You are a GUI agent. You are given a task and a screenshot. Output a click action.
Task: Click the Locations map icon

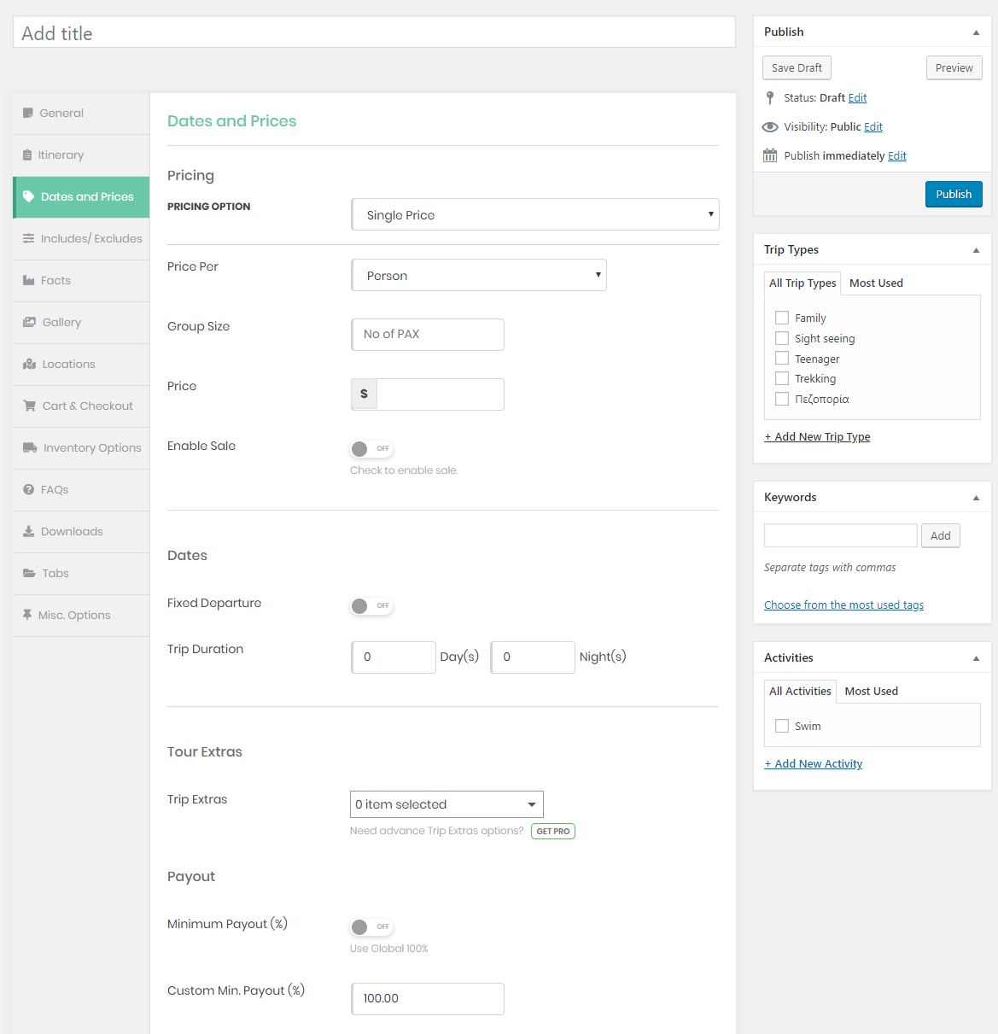click(x=30, y=364)
